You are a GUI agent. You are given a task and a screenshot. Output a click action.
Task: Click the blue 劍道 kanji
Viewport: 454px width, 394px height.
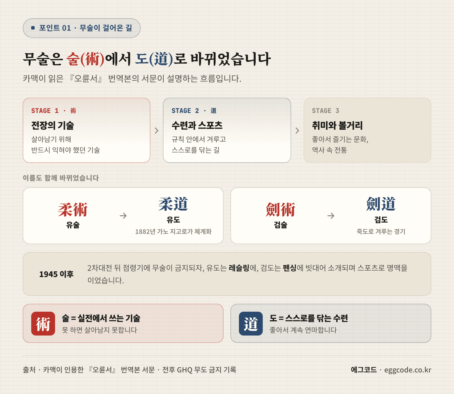pos(381,204)
